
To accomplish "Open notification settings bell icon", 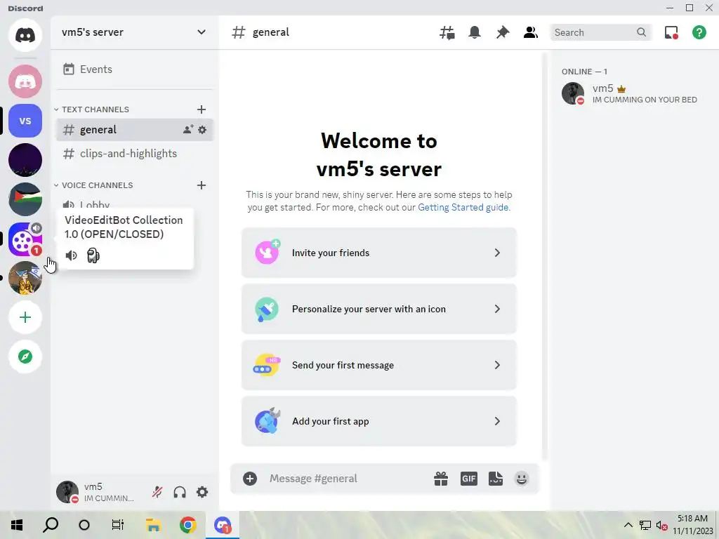I will (x=475, y=32).
